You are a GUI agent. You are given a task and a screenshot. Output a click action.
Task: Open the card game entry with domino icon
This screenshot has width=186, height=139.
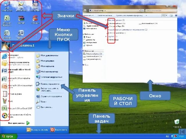click(x=12, y=94)
